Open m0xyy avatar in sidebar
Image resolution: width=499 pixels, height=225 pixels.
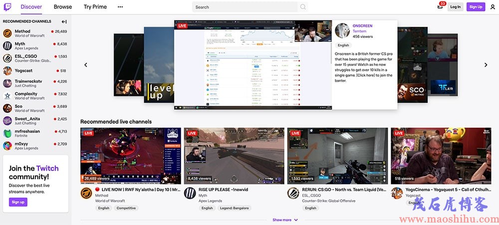point(7,146)
